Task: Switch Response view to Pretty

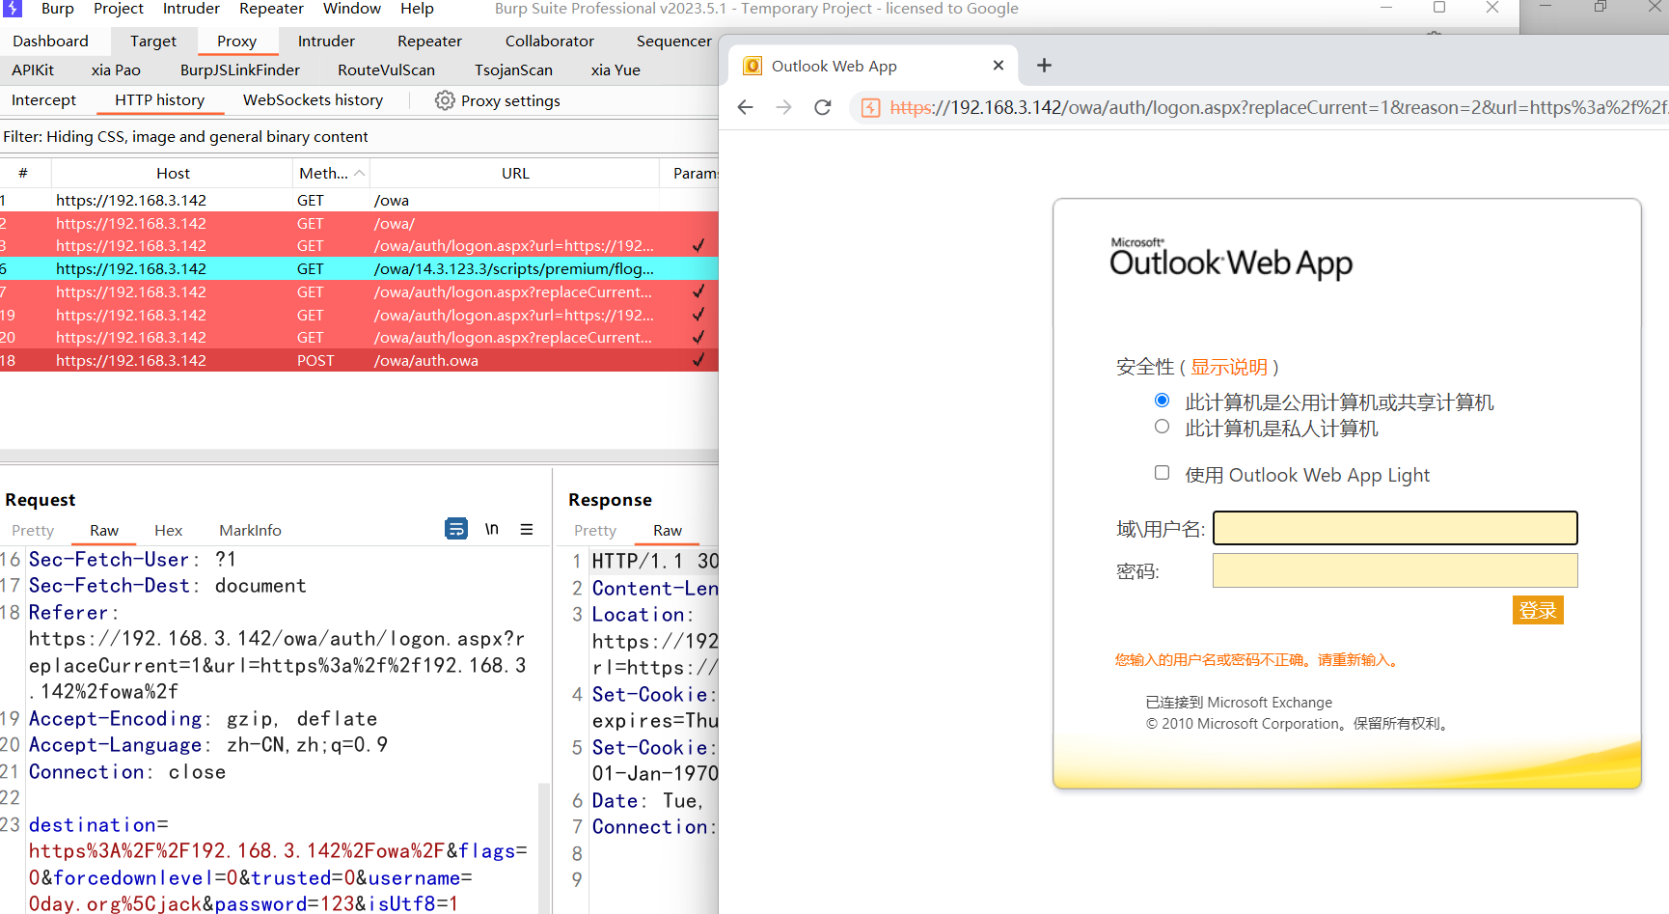Action: 594,531
